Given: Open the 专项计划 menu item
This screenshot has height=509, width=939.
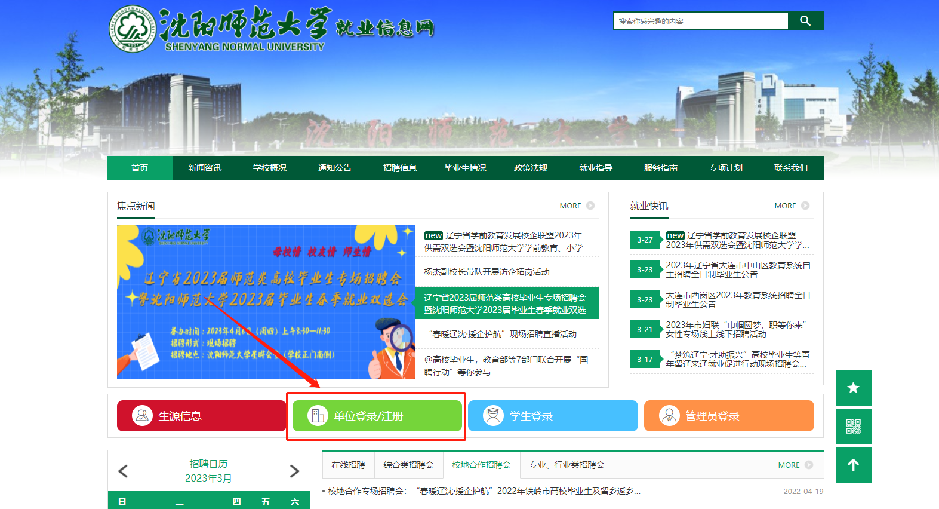Looking at the screenshot, I should 726,168.
